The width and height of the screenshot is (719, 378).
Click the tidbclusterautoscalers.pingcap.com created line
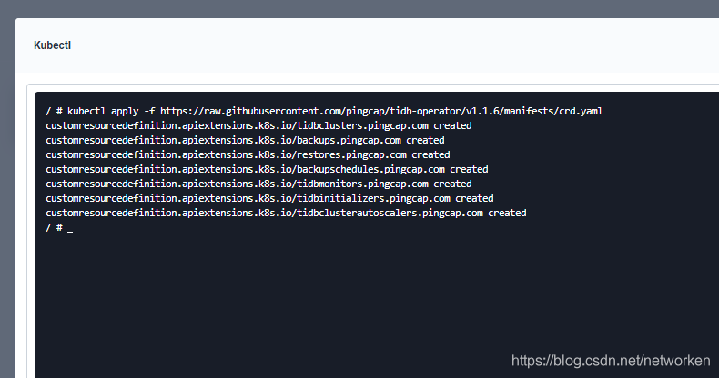tap(286, 213)
